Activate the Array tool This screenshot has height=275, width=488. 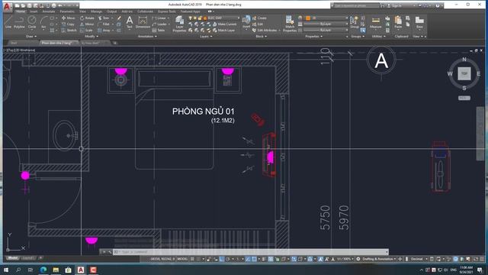(104, 31)
